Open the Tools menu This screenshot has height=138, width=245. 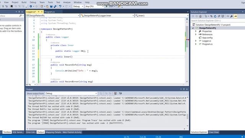pos(50,2)
